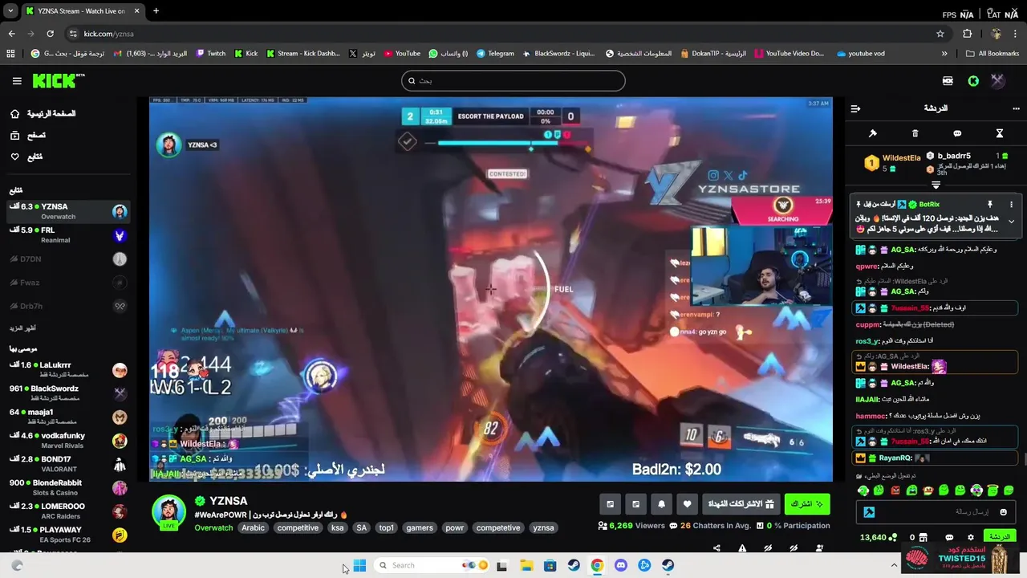Click the top1 tag chip
The height and width of the screenshot is (578, 1027).
click(x=387, y=528)
